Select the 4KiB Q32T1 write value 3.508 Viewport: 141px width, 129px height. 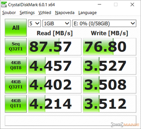click(x=110, y=85)
